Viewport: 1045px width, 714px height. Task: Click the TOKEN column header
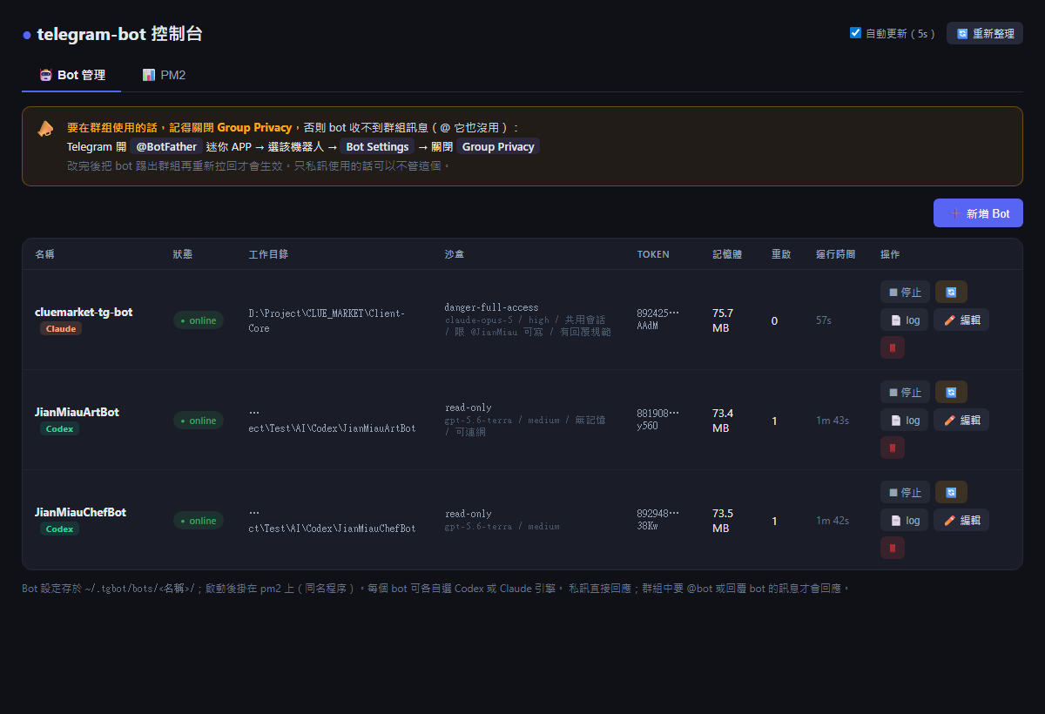(x=653, y=254)
